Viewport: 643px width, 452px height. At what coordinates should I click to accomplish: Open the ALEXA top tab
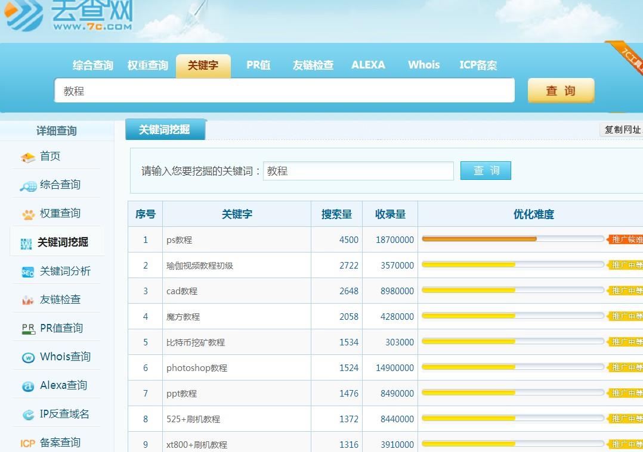pyautogui.click(x=368, y=65)
